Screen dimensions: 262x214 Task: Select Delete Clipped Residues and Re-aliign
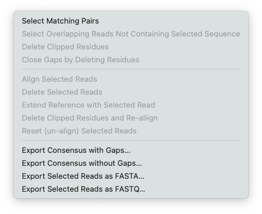point(131,118)
